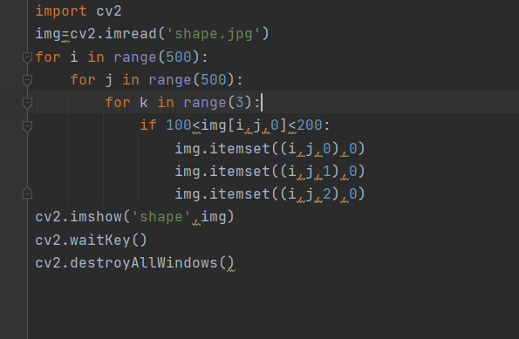Click the string 'shape' in the imshow call

[161, 217]
